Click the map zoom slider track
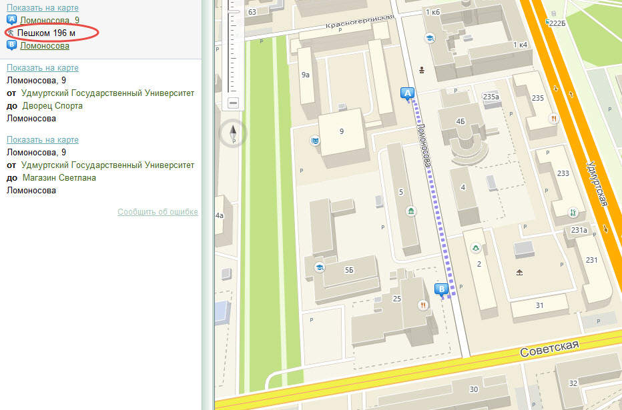 [x=232, y=53]
